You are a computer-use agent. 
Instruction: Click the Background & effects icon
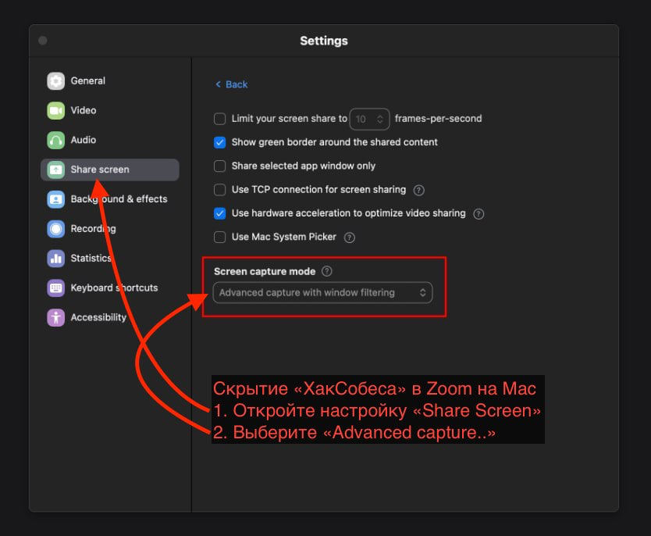pos(55,199)
